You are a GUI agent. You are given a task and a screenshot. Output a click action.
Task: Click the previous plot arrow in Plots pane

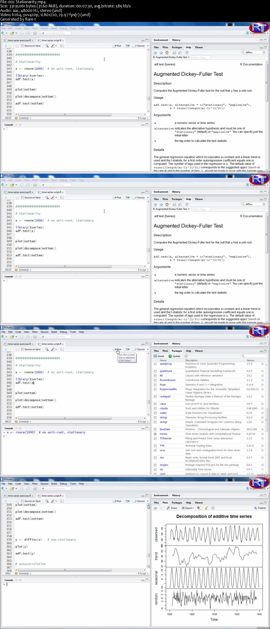pyautogui.click(x=155, y=508)
